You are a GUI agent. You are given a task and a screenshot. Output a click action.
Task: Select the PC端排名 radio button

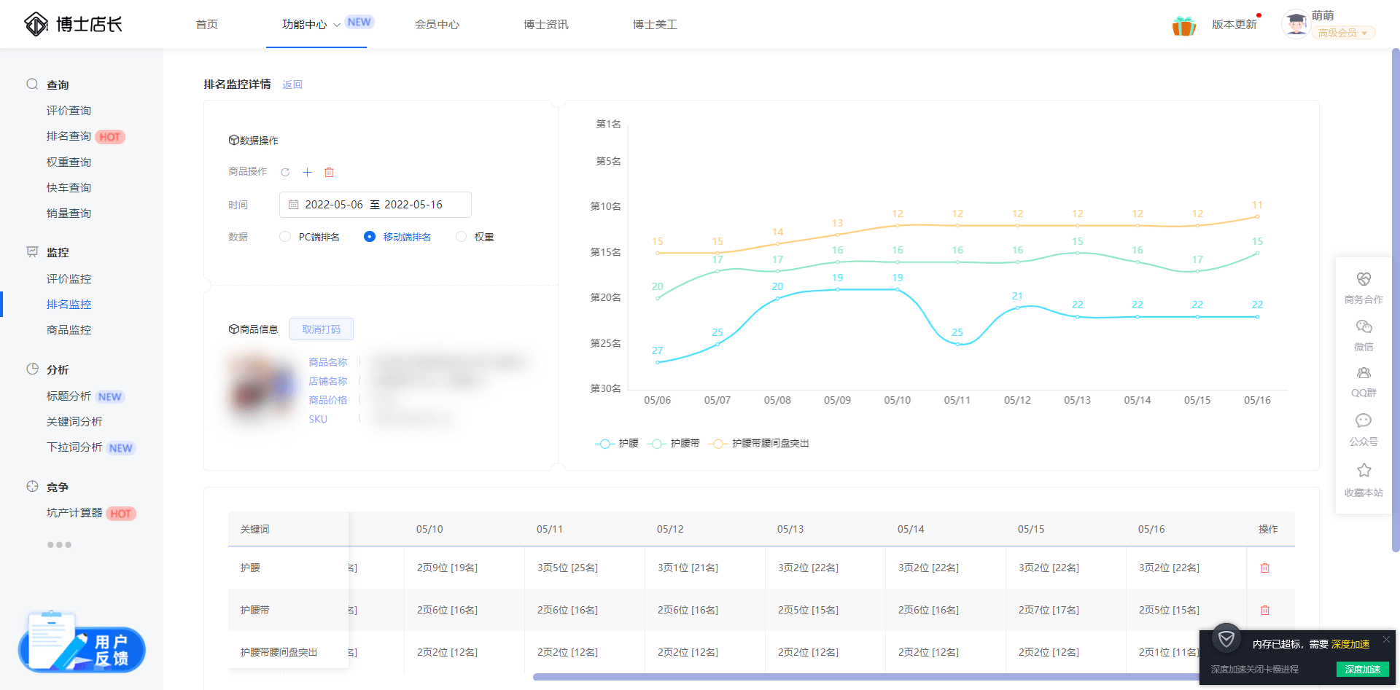285,237
